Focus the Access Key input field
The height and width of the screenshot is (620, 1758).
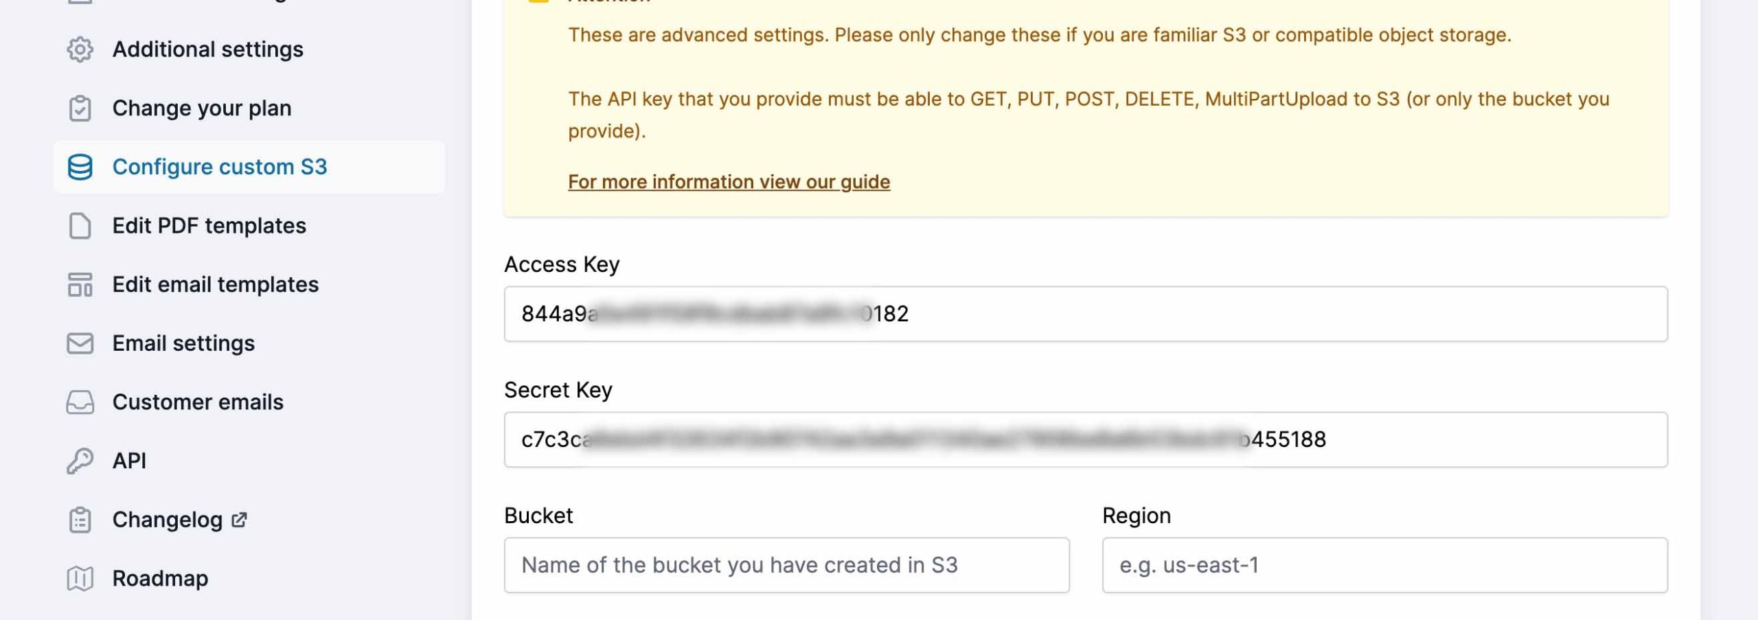pos(1085,314)
